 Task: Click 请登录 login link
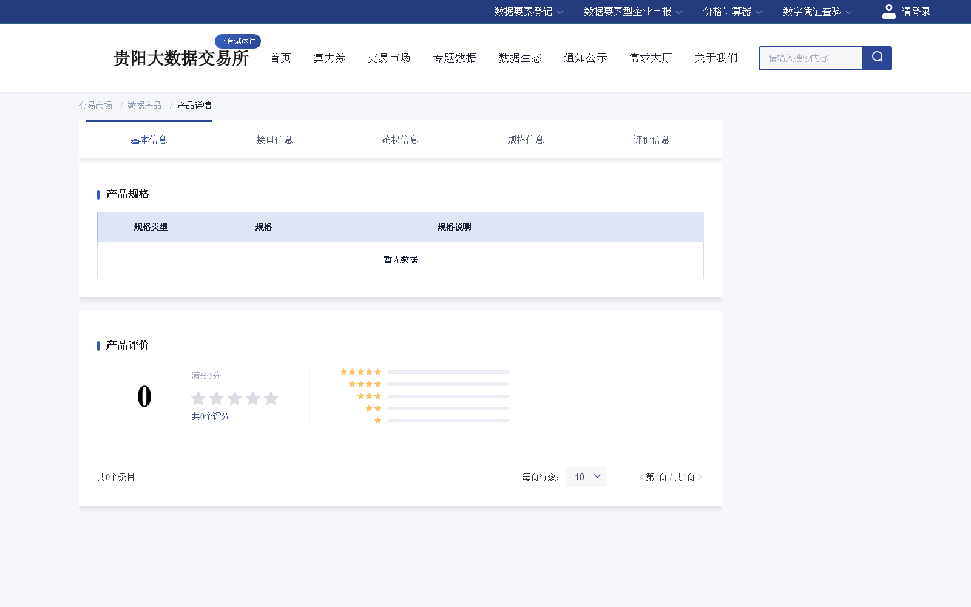[916, 12]
